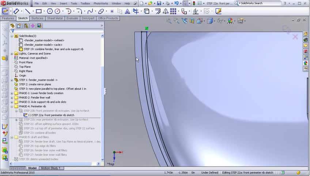Collapse the PHASE-5: draft and fillets folder
The height and width of the screenshot is (176, 310).
pos(12,137)
